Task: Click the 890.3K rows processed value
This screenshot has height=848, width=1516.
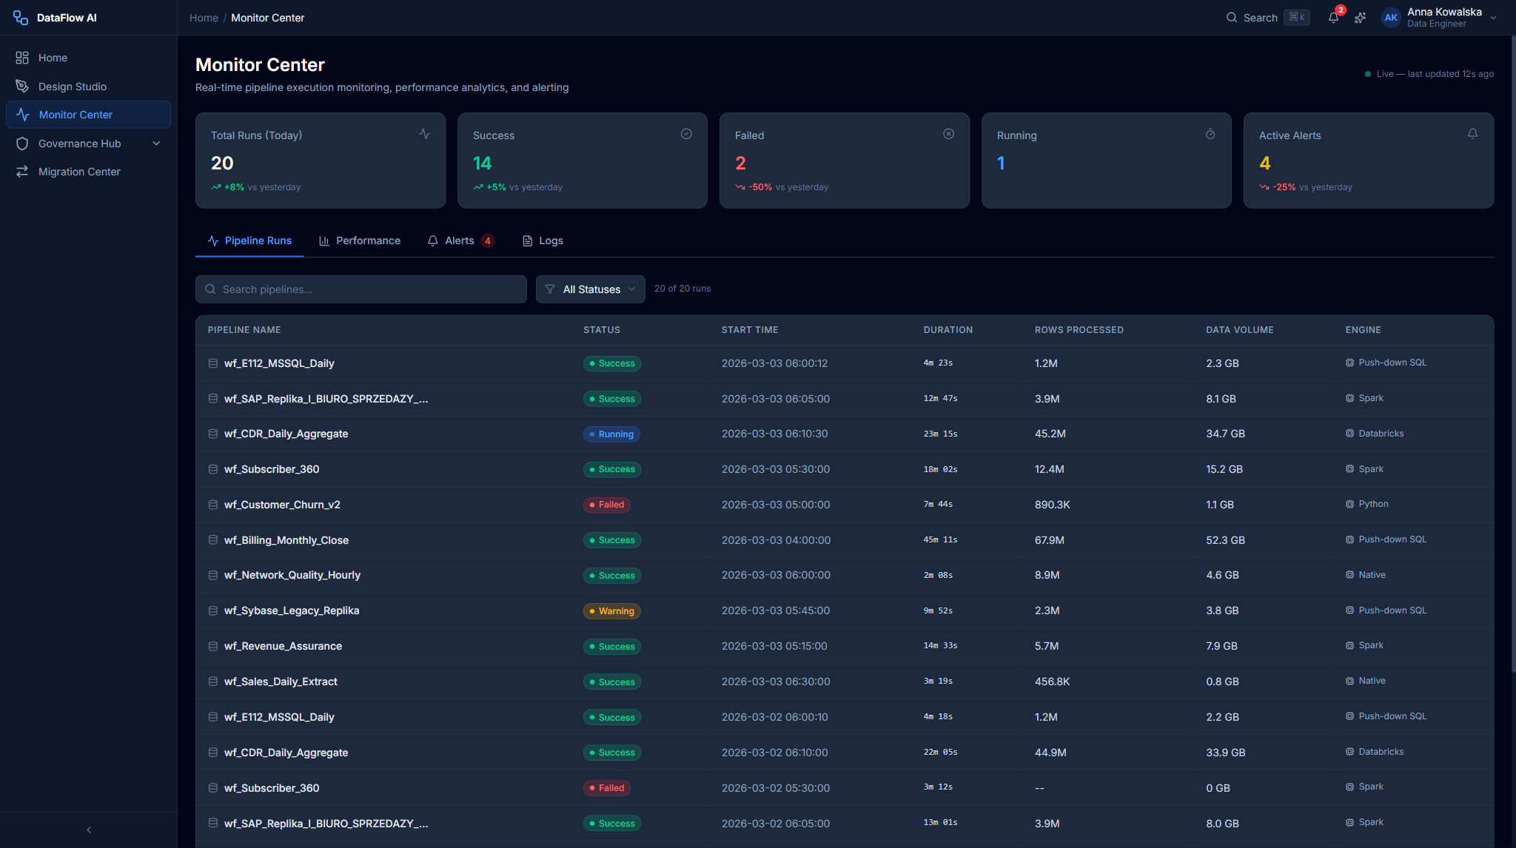Action: (x=1052, y=505)
